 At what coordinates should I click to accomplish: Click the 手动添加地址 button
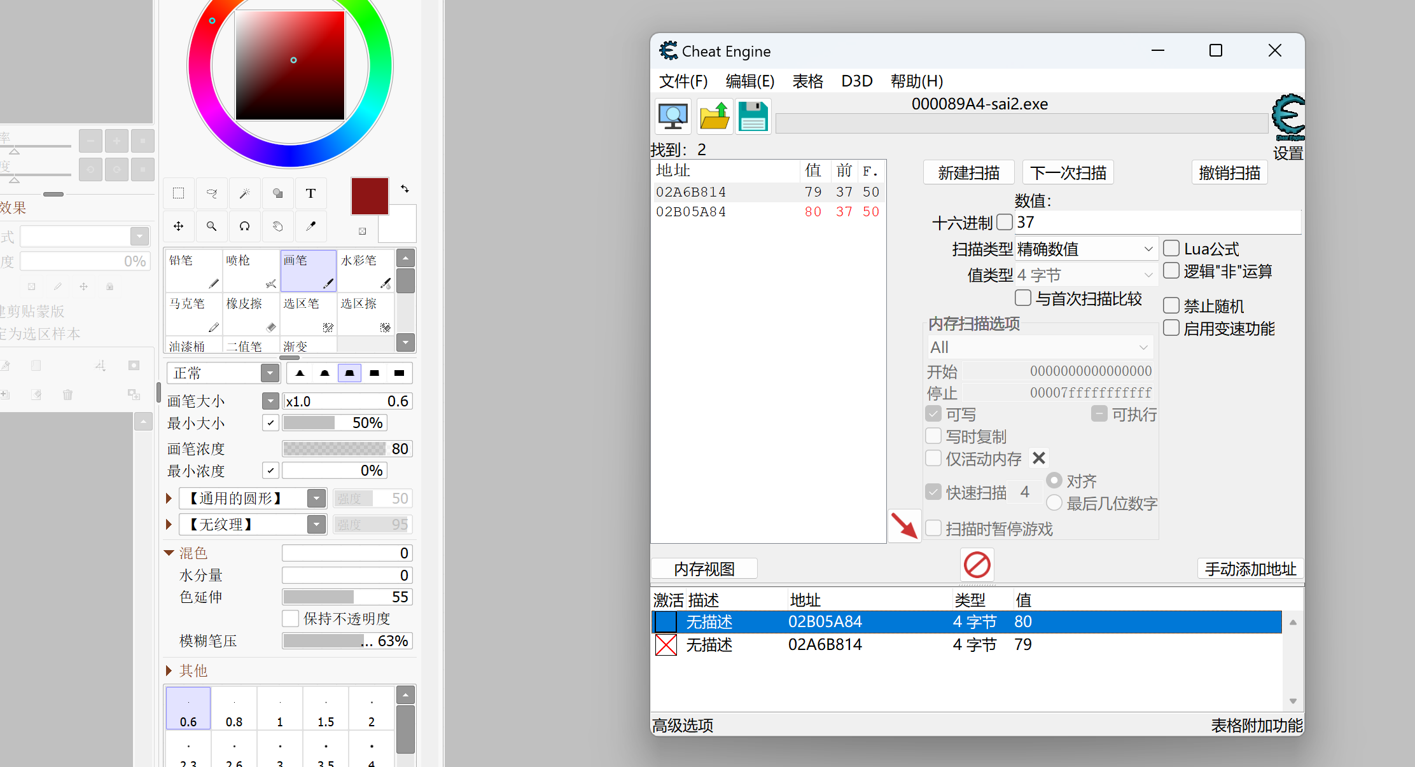point(1250,569)
